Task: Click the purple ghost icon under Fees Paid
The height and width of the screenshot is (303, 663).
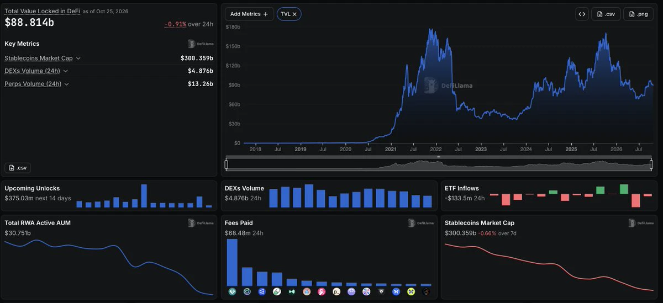Action: (351, 291)
